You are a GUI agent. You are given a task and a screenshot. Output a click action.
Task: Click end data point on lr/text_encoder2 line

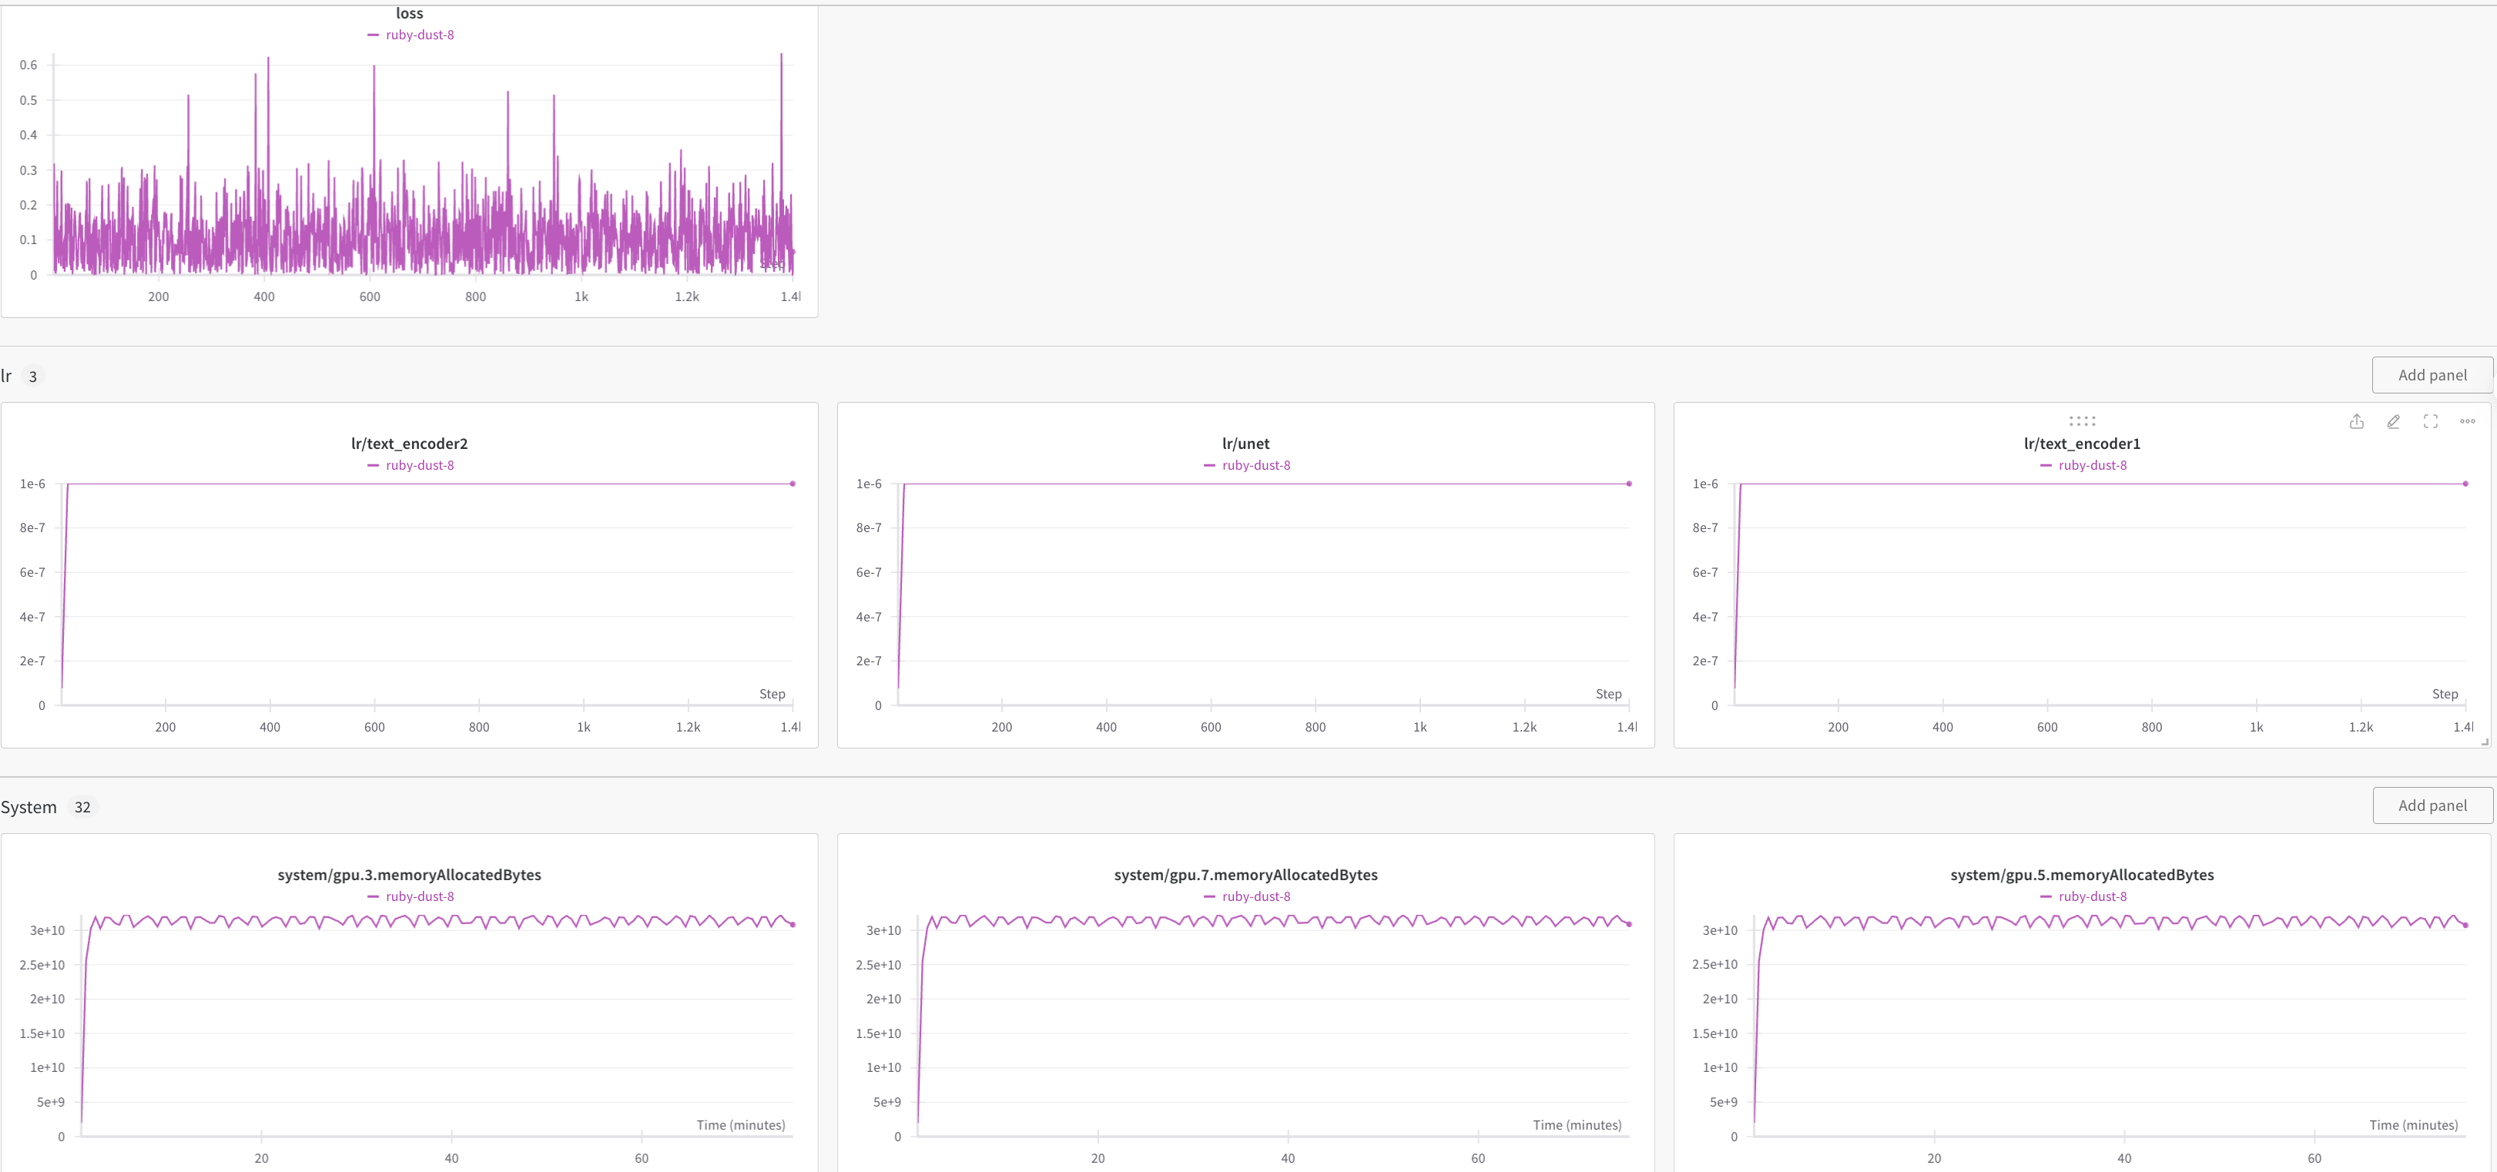point(792,484)
